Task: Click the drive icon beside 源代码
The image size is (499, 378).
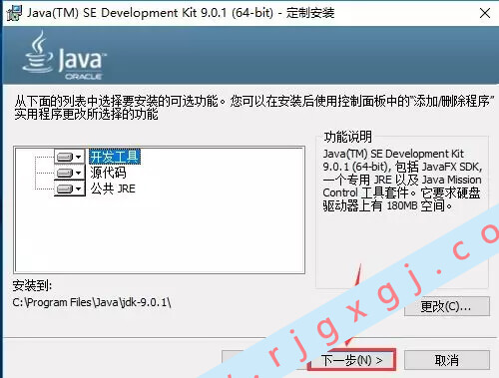Action: coord(65,173)
